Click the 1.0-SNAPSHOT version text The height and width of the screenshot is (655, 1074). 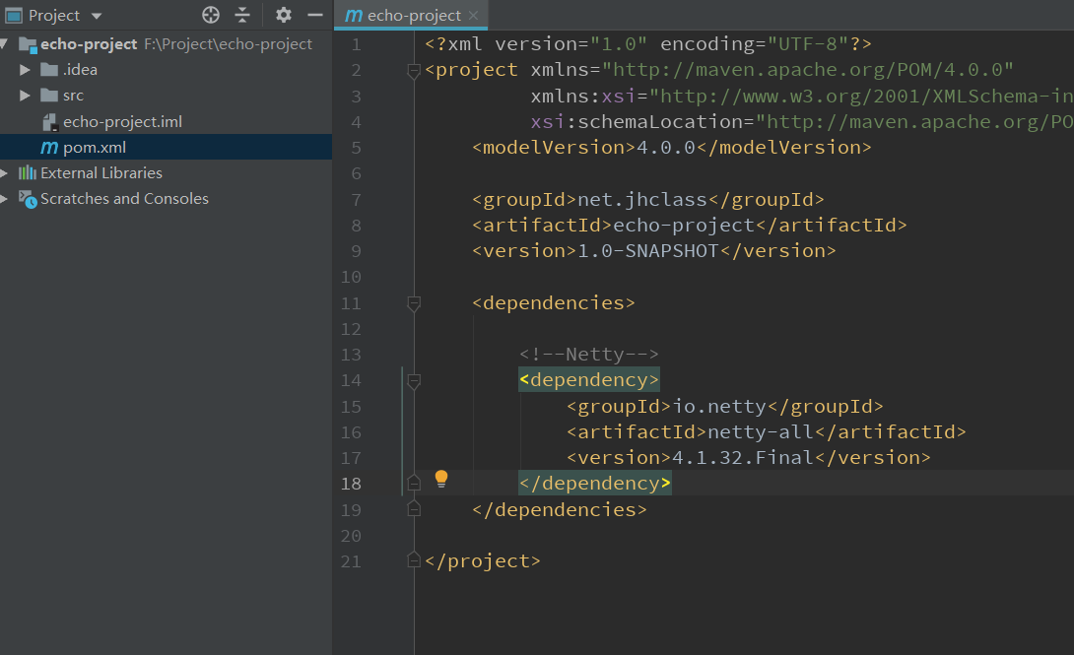648,251
